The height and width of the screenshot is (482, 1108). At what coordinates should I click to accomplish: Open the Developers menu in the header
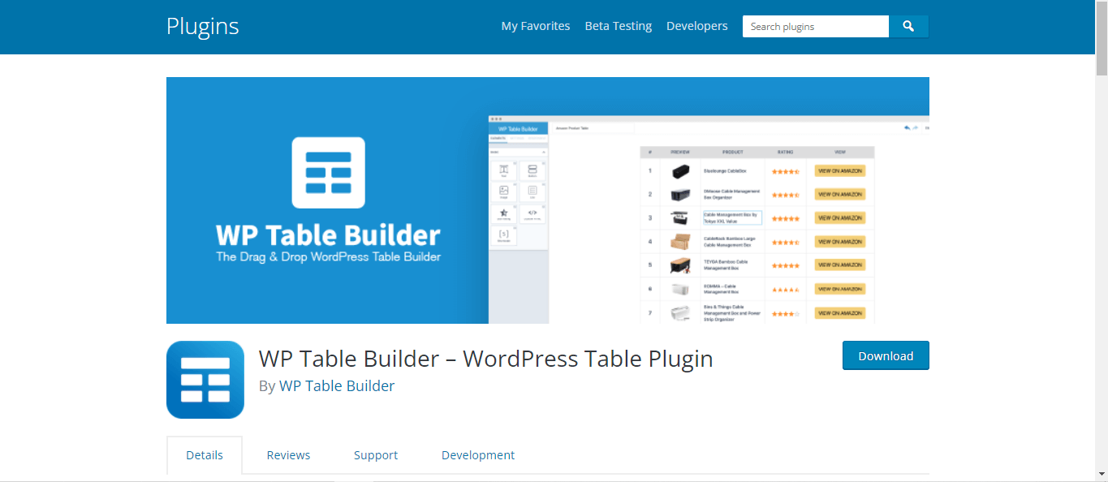pos(696,25)
